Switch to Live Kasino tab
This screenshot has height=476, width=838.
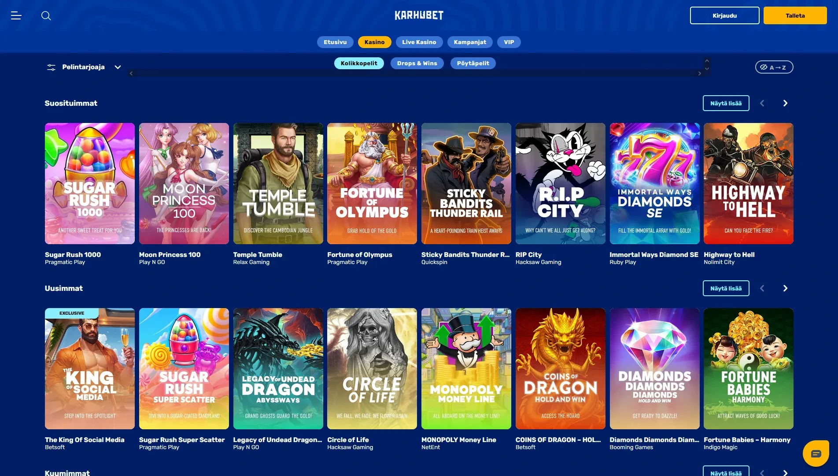point(419,42)
